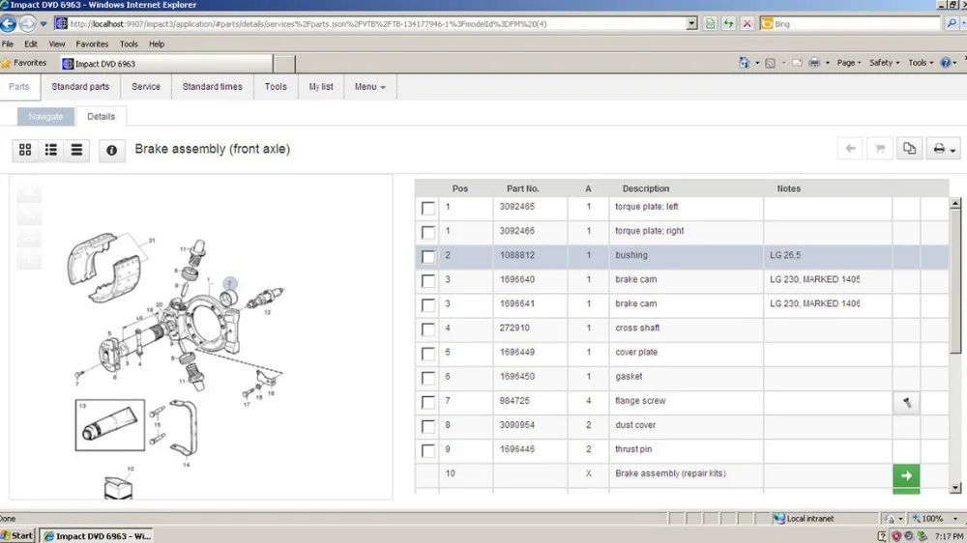The image size is (967, 543).
Task: Click IE home icon in command bar
Action: tap(744, 63)
